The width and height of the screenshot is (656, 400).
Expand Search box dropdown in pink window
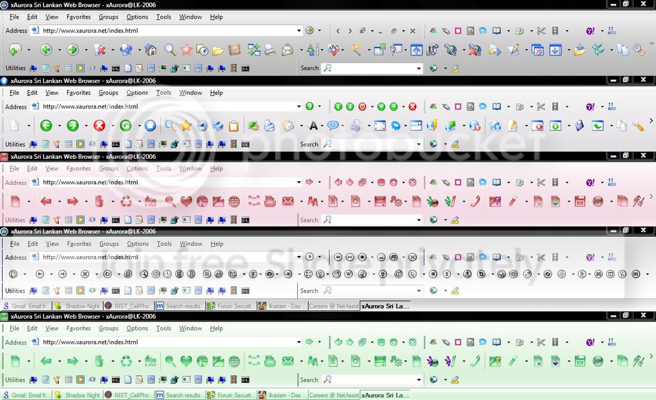(419, 220)
